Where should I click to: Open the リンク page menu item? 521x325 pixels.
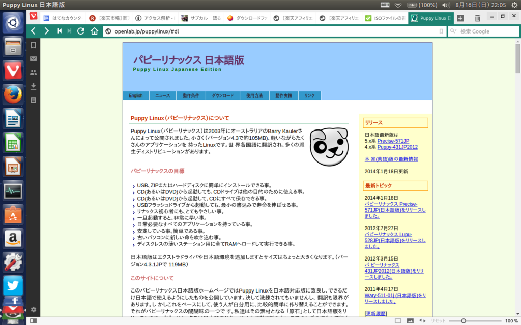(309, 95)
